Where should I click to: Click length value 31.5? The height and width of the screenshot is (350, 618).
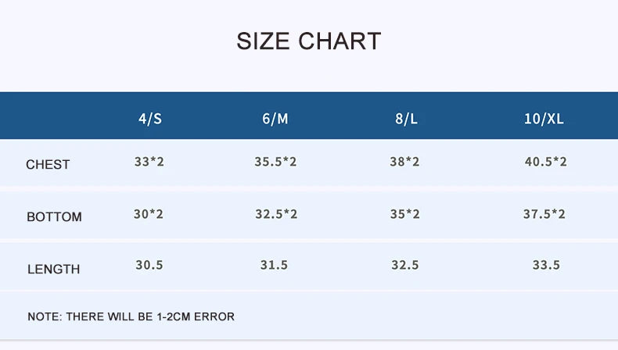point(274,266)
